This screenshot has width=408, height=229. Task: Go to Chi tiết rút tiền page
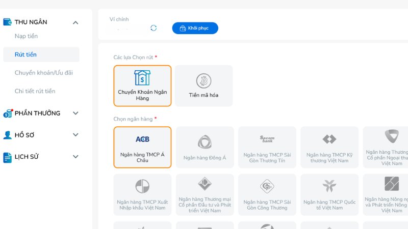coord(35,91)
